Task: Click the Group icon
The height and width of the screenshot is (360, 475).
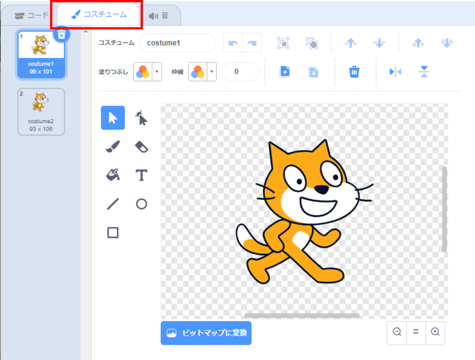Action: 283,43
